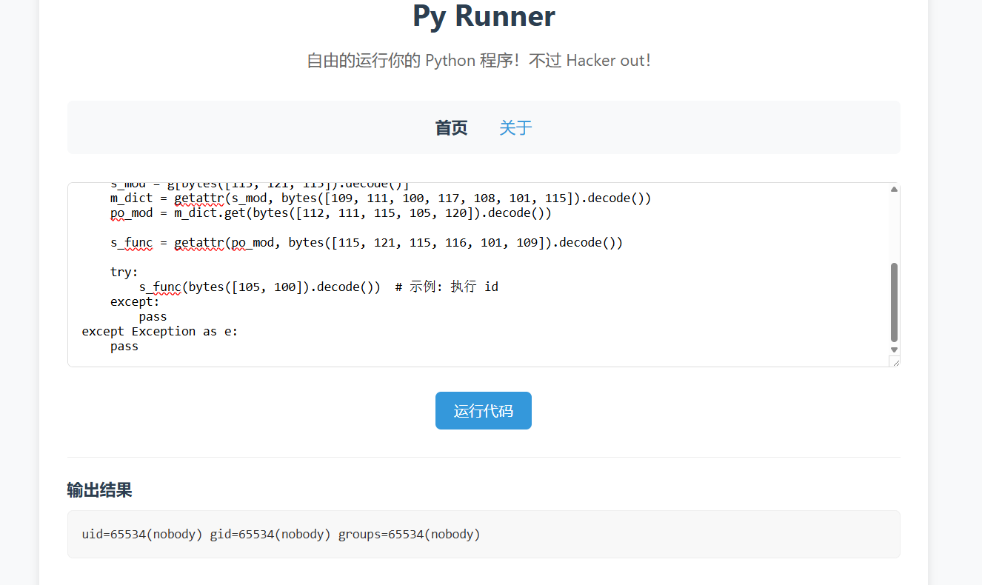Click the 输出结果 heading
982x585 pixels.
click(99, 490)
